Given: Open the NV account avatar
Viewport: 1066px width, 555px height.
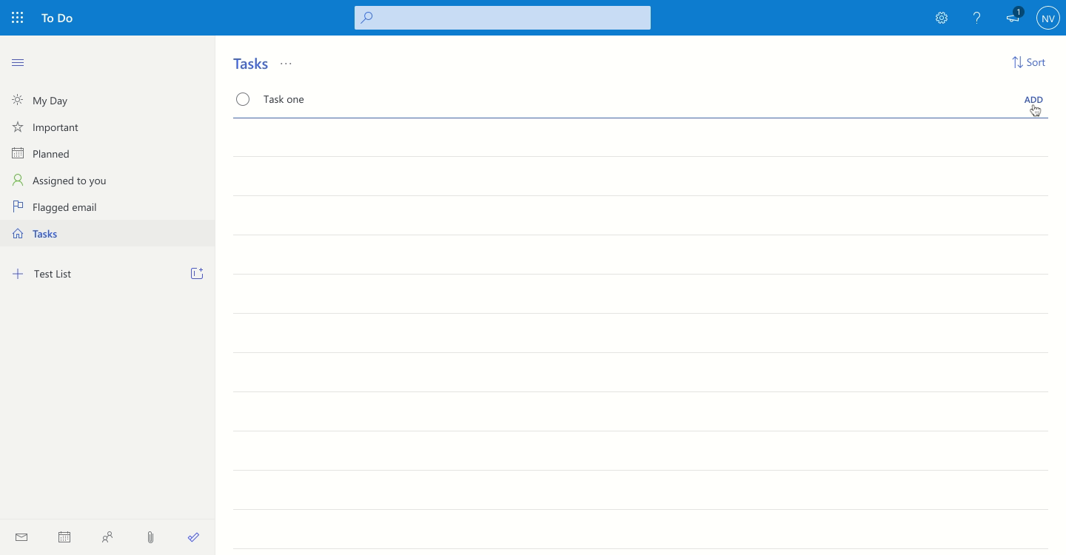Looking at the screenshot, I should pyautogui.click(x=1048, y=18).
